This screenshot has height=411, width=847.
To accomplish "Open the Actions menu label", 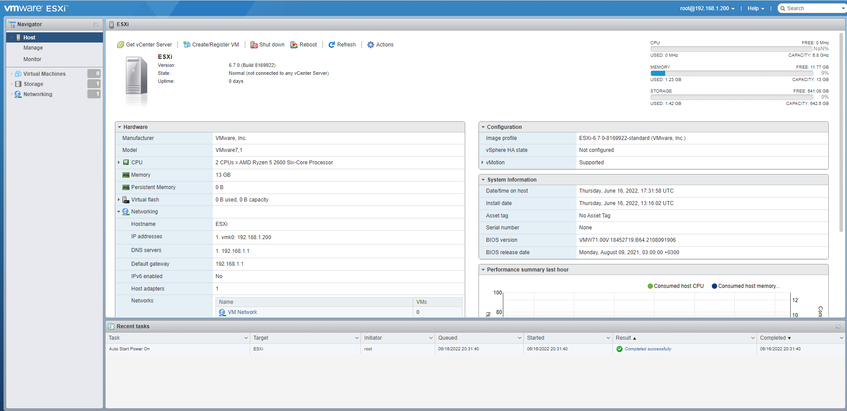I will point(385,45).
